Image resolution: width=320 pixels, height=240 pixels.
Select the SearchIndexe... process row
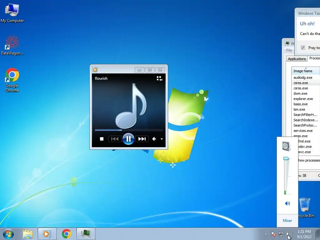tap(306, 120)
